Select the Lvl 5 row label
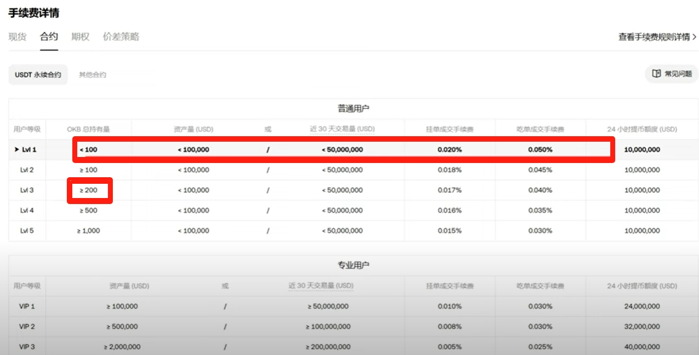Viewport: 699px width, 355px height. (27, 231)
